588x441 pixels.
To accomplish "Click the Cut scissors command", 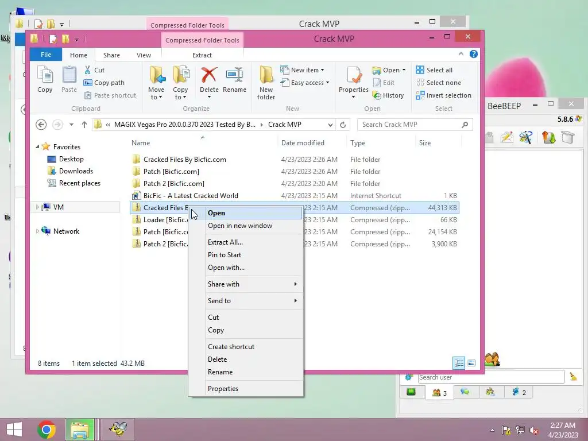I will click(x=94, y=70).
